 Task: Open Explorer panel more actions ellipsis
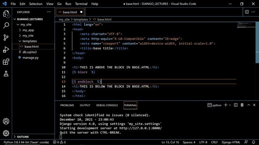coord(49,12)
